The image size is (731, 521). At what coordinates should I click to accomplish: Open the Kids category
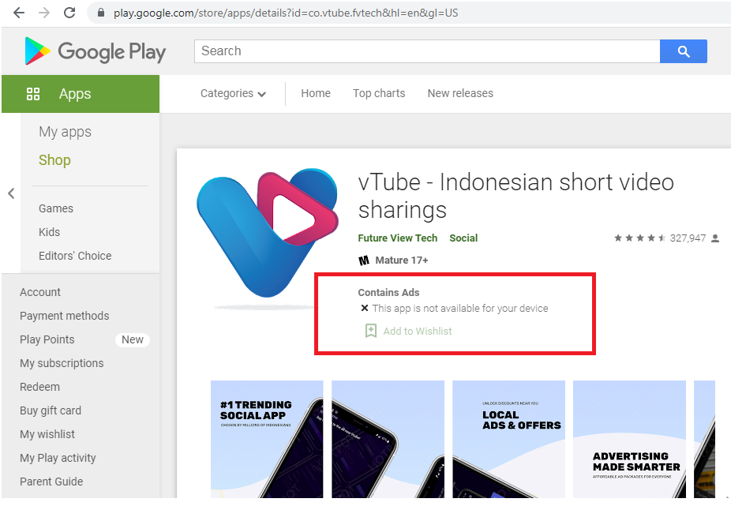click(x=50, y=232)
